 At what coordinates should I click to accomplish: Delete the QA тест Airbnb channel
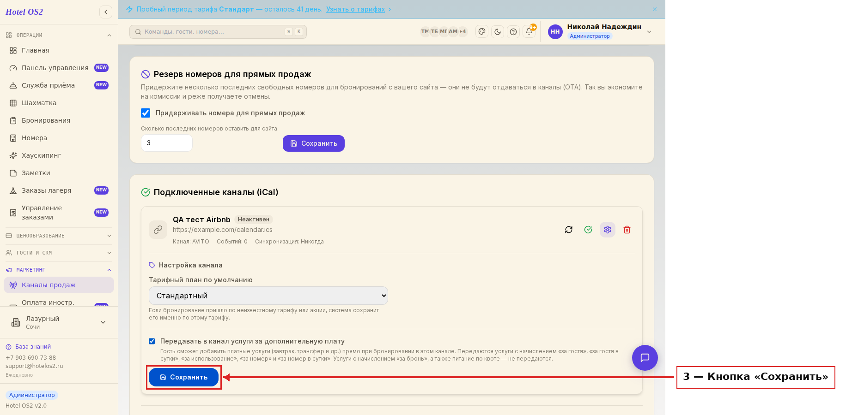point(627,230)
